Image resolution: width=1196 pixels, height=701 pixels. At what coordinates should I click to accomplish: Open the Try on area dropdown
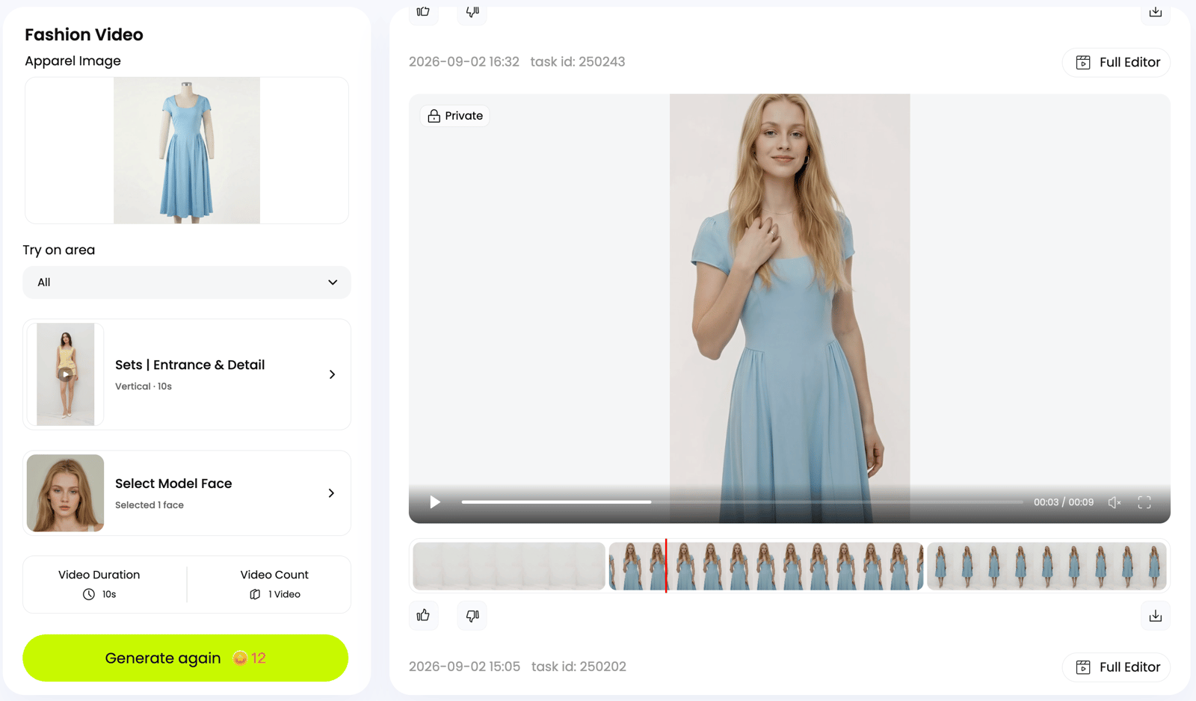[x=187, y=282]
